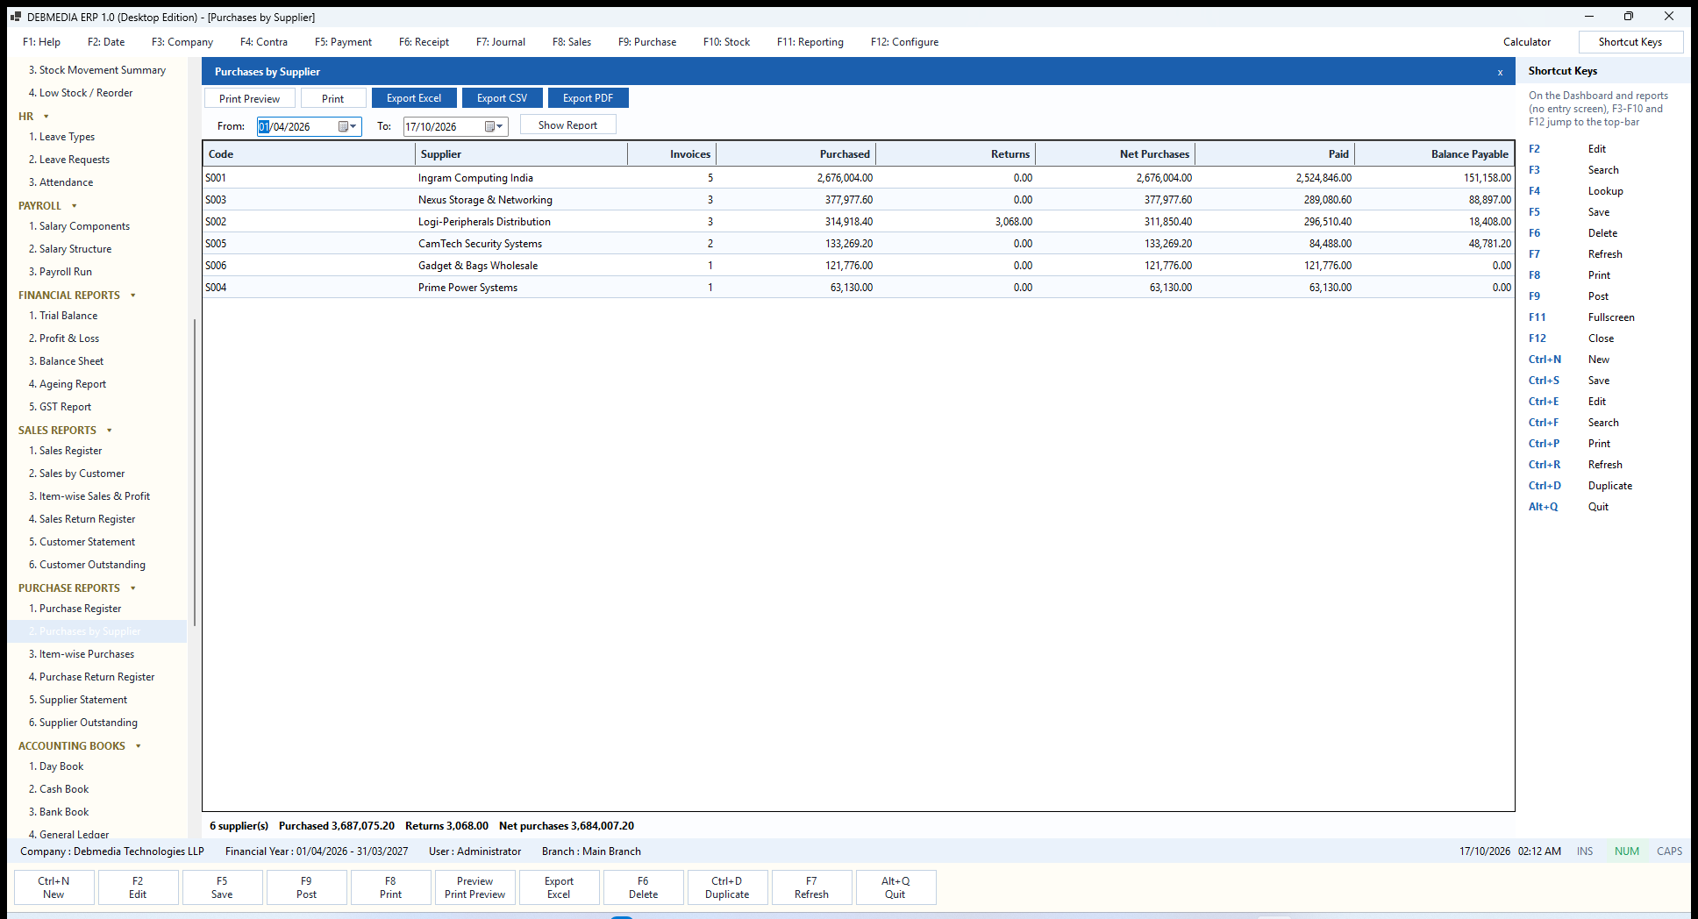Open Supplier Outstanding report
The image size is (1698, 919).
click(83, 723)
